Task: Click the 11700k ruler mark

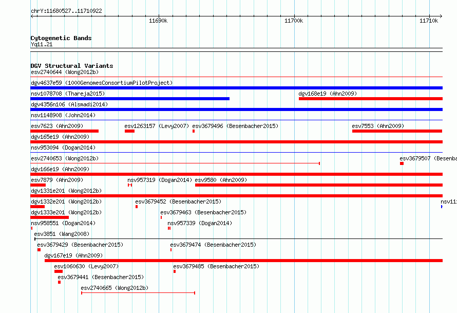Action: click(x=294, y=21)
